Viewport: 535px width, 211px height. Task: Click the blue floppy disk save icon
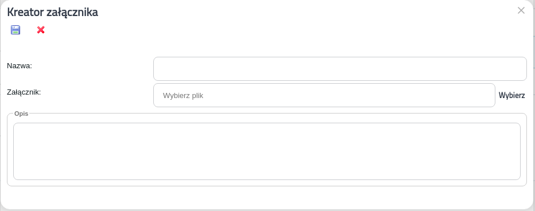click(x=15, y=30)
